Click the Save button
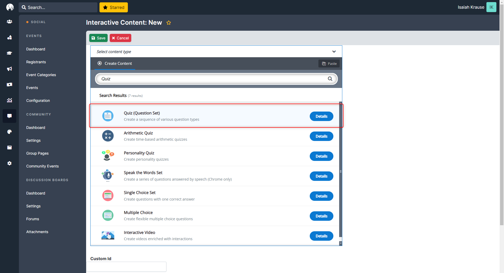504x273 pixels. tap(98, 38)
